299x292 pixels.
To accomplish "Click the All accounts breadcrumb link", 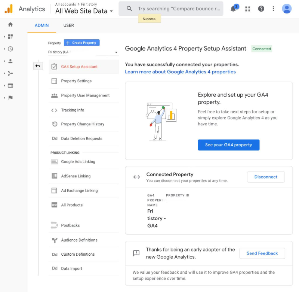I will point(66,4).
